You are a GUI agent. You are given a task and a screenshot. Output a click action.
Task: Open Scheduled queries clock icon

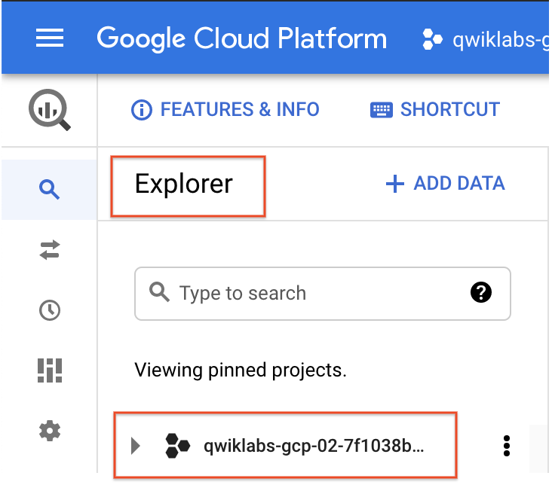[50, 310]
